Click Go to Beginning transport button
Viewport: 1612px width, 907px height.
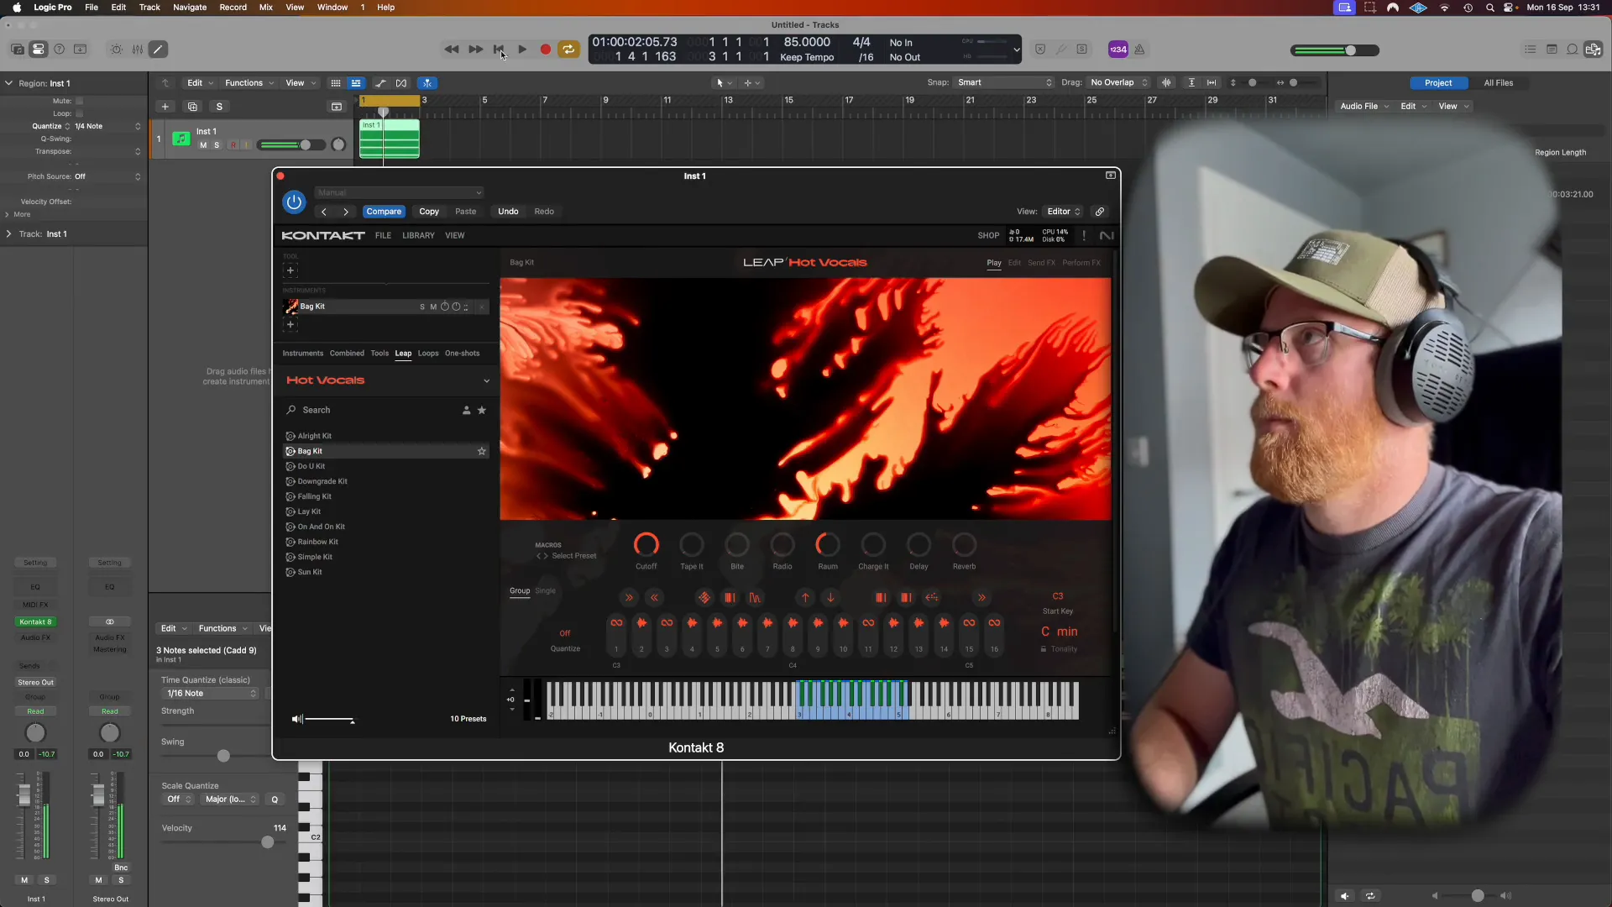coord(499,50)
